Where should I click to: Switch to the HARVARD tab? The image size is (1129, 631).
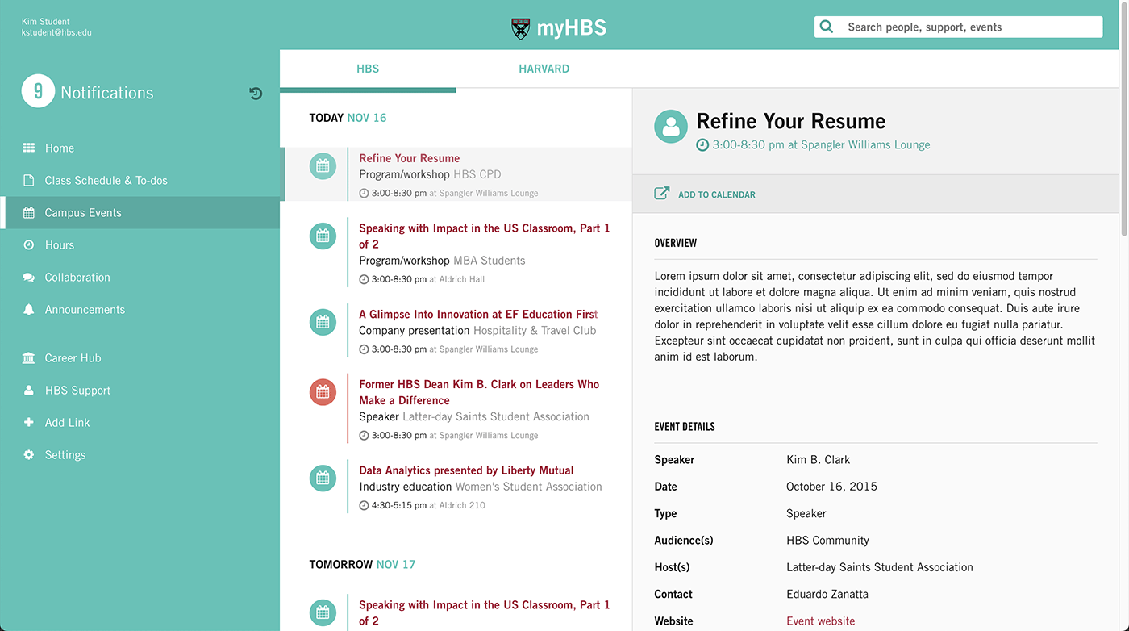(x=544, y=69)
